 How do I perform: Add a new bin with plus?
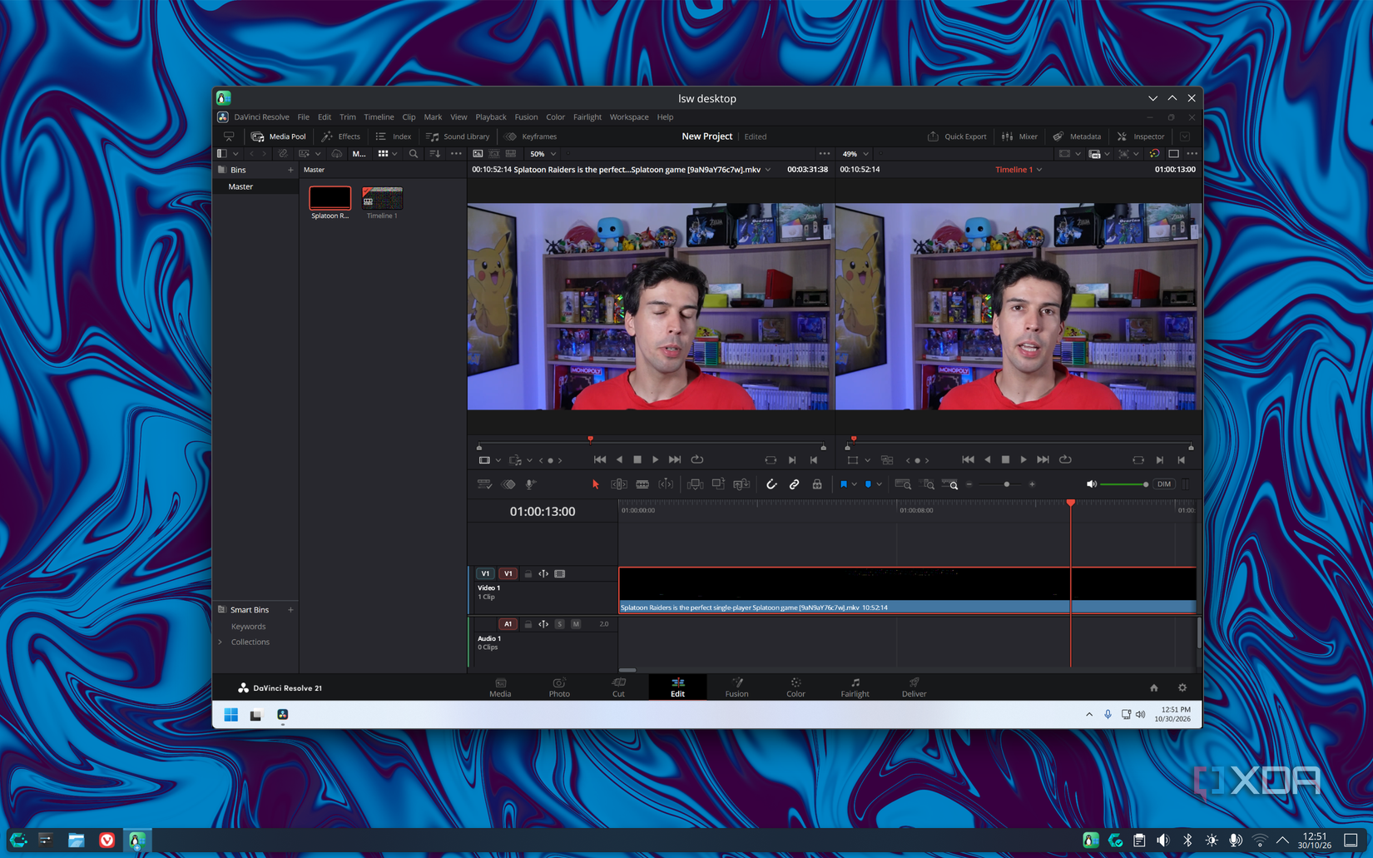(x=290, y=170)
